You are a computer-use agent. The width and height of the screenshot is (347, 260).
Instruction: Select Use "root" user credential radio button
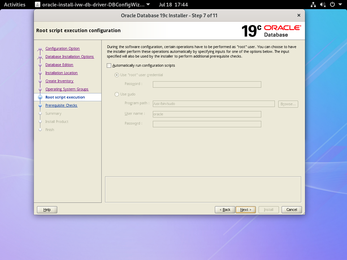(117, 75)
